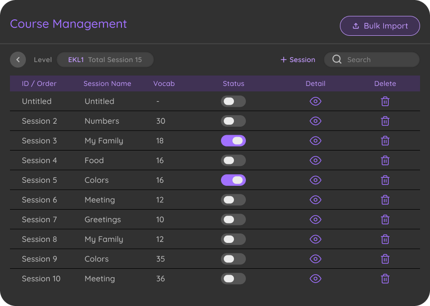View details of Session 10 Meeting

pyautogui.click(x=316, y=279)
